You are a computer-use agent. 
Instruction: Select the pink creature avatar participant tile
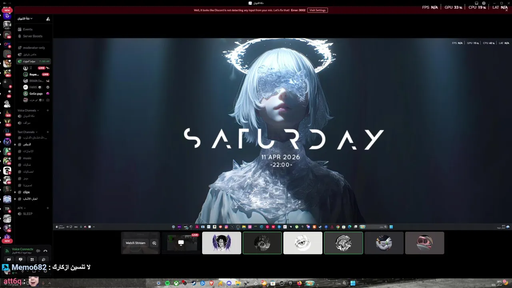[x=424, y=243]
